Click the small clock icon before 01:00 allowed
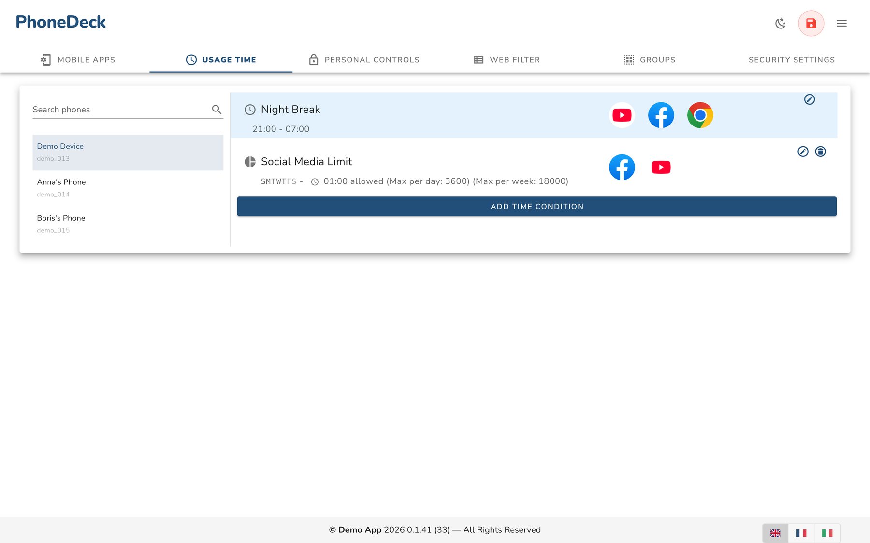 click(315, 182)
